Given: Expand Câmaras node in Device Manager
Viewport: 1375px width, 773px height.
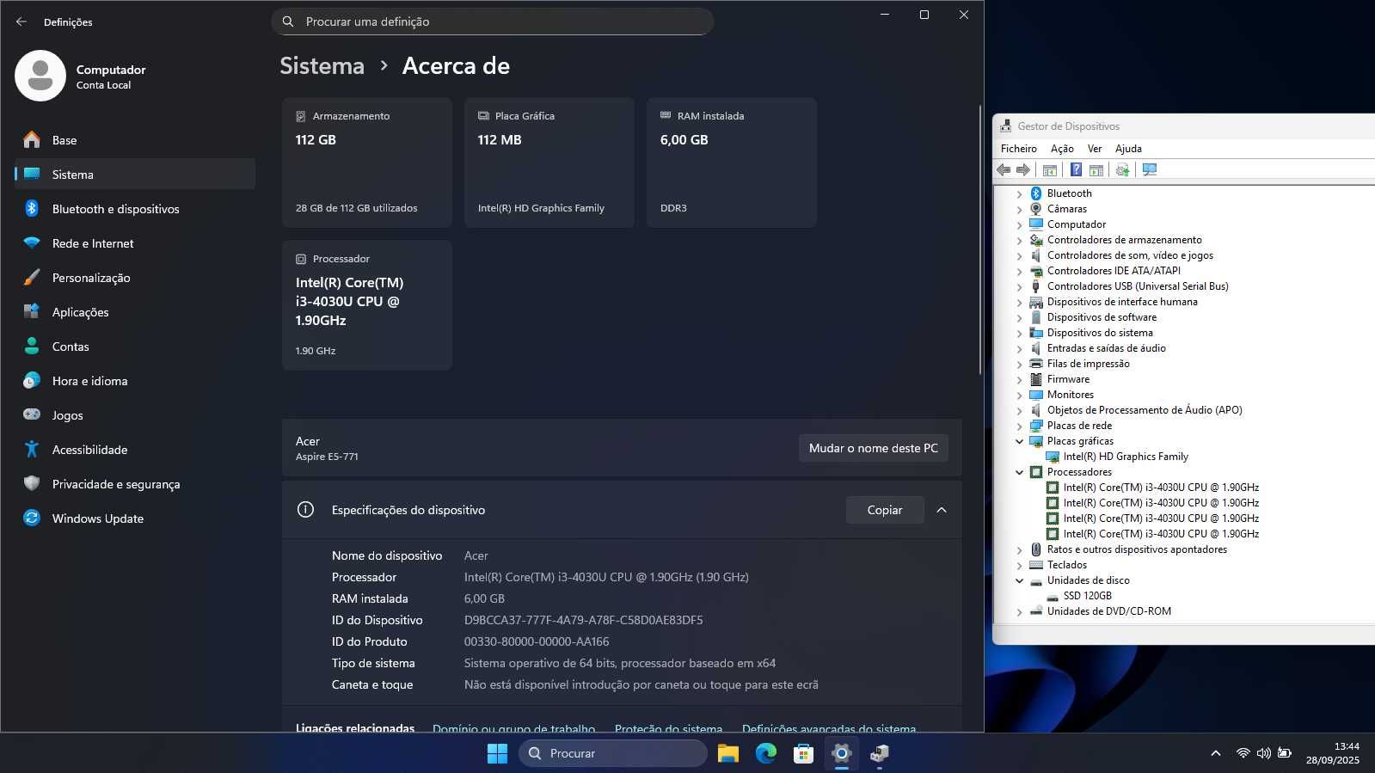Looking at the screenshot, I should coord(1019,210).
